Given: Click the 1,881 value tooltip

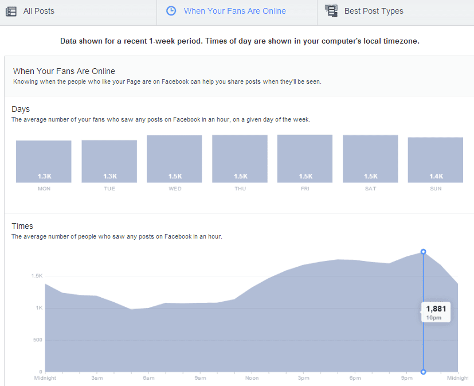Looking at the screenshot, I should [436, 311].
